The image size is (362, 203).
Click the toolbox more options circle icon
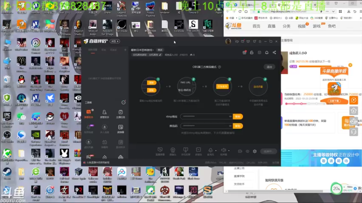(124, 102)
